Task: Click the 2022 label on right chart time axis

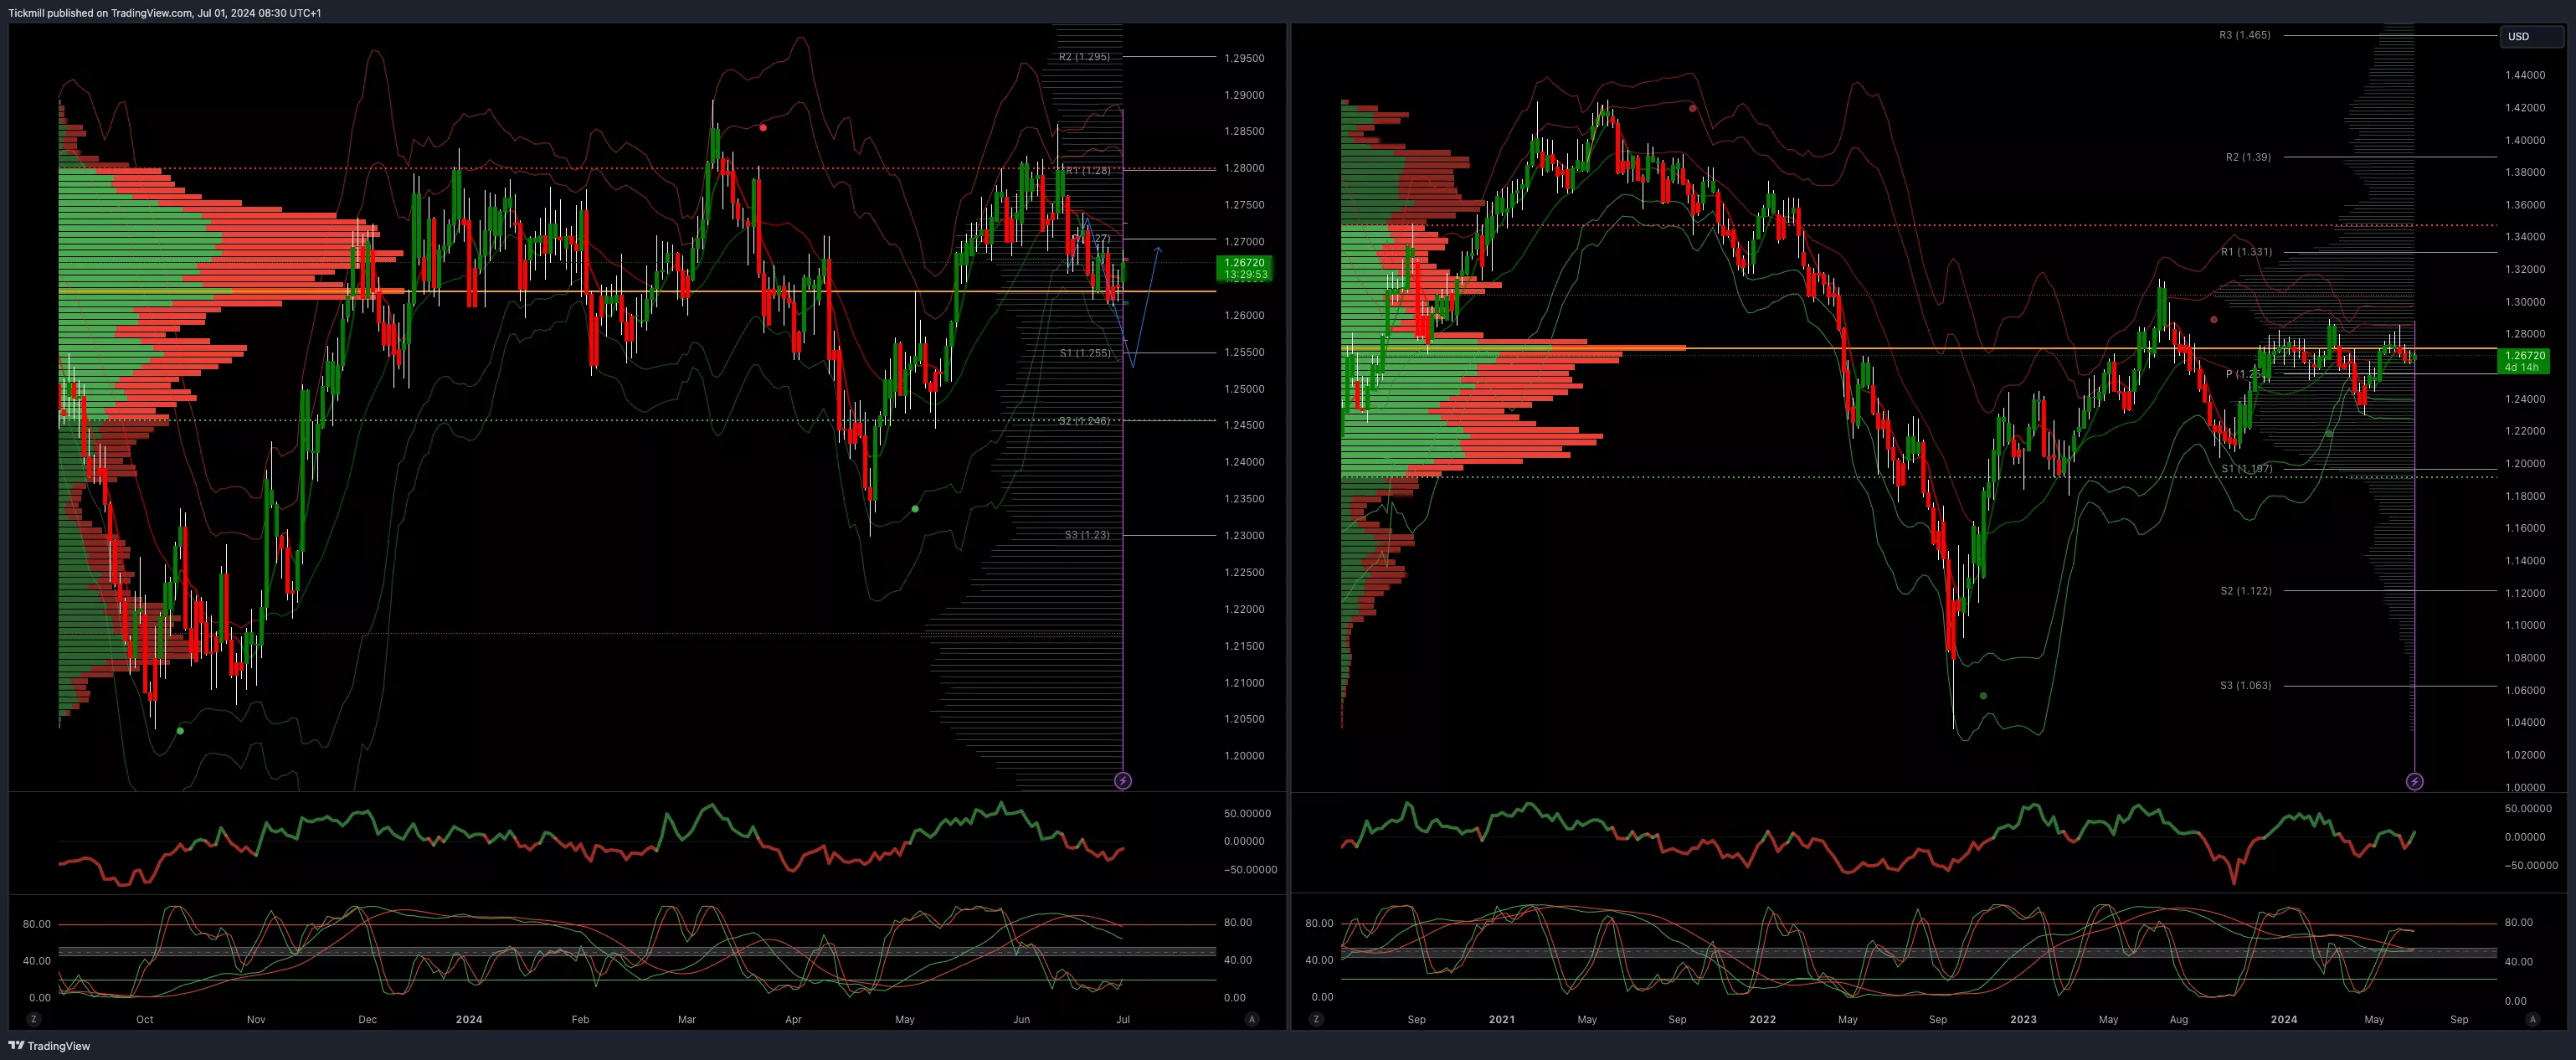Action: (1762, 1020)
